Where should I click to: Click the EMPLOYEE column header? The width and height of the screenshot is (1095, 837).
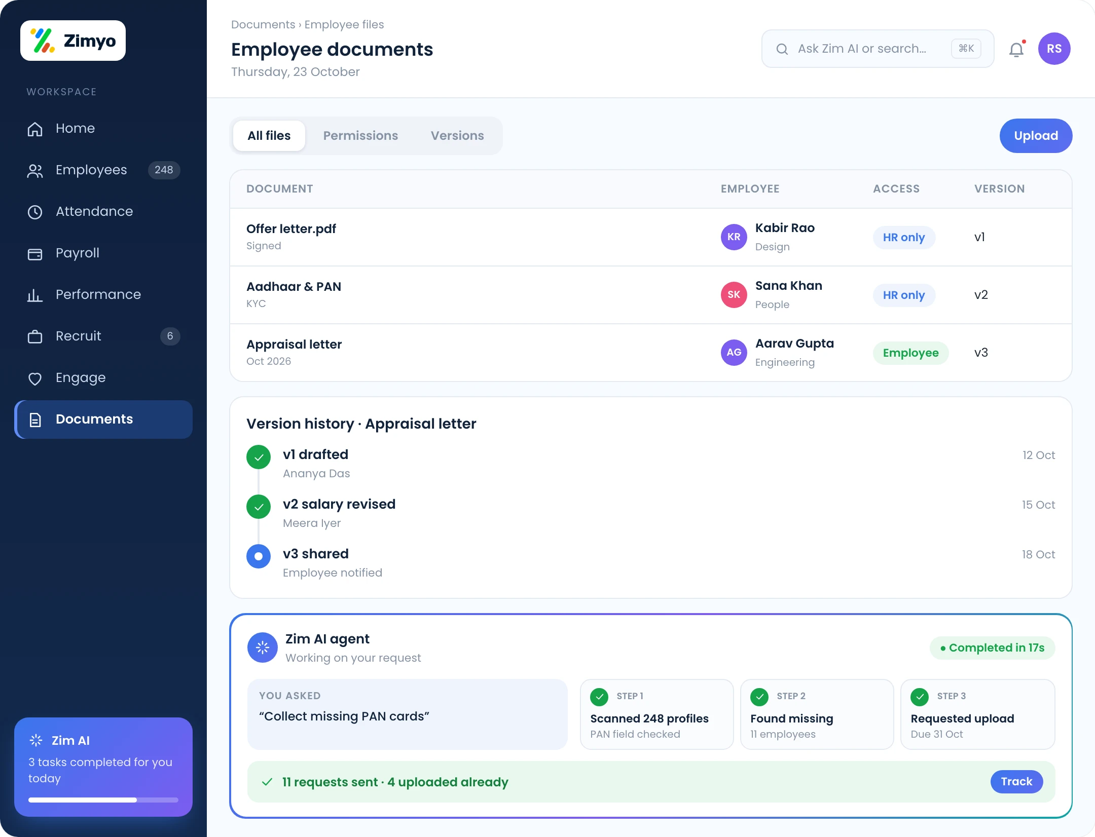point(750,189)
